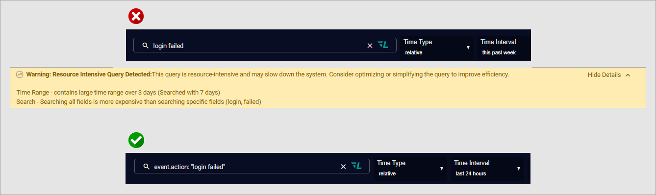The width and height of the screenshot is (656, 195).
Task: Click the FL icon in the bottom search bar
Action: [356, 166]
